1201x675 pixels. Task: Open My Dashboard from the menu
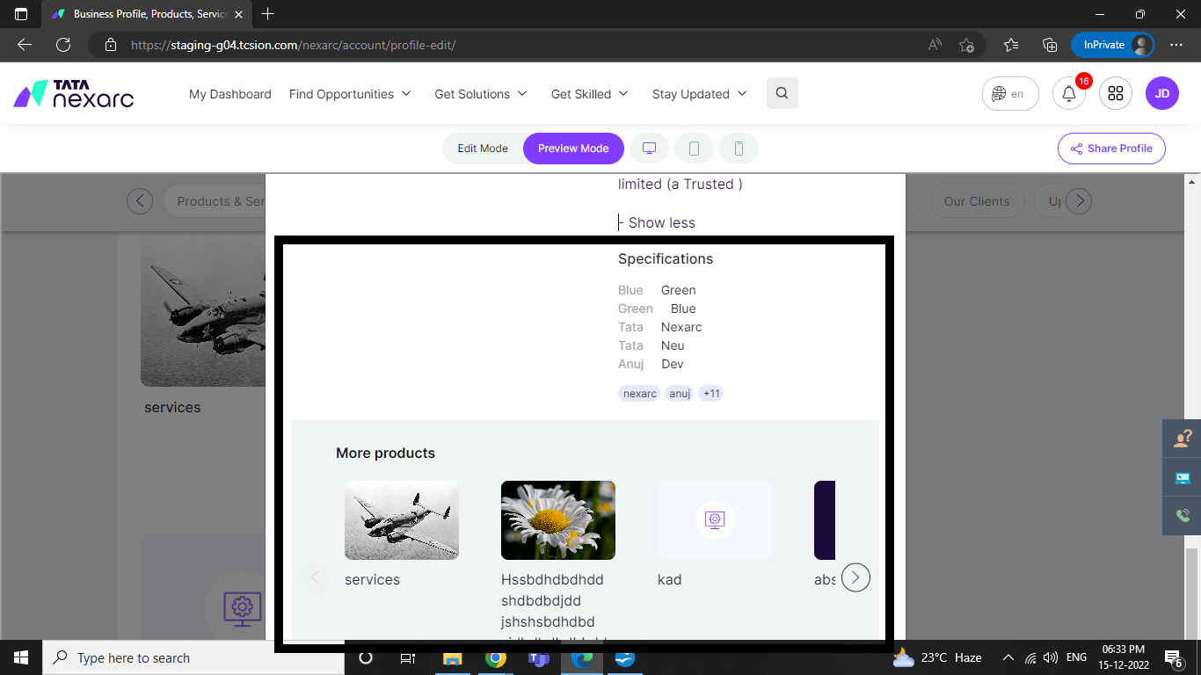point(229,93)
